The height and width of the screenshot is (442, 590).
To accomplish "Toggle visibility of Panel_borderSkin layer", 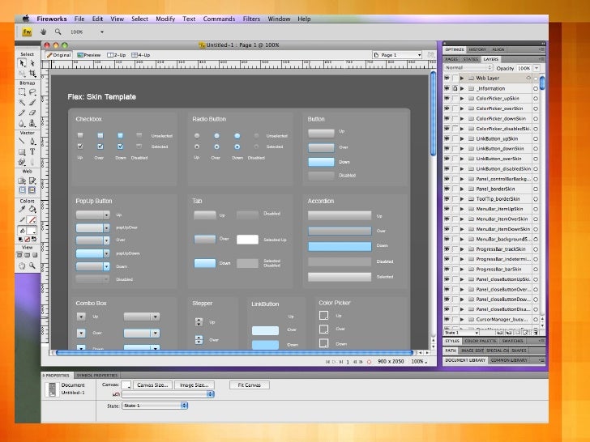I will pyautogui.click(x=447, y=189).
